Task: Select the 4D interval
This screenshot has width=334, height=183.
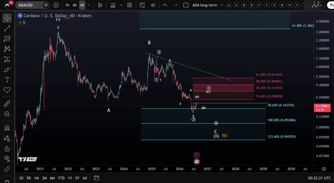Action: (82, 5)
